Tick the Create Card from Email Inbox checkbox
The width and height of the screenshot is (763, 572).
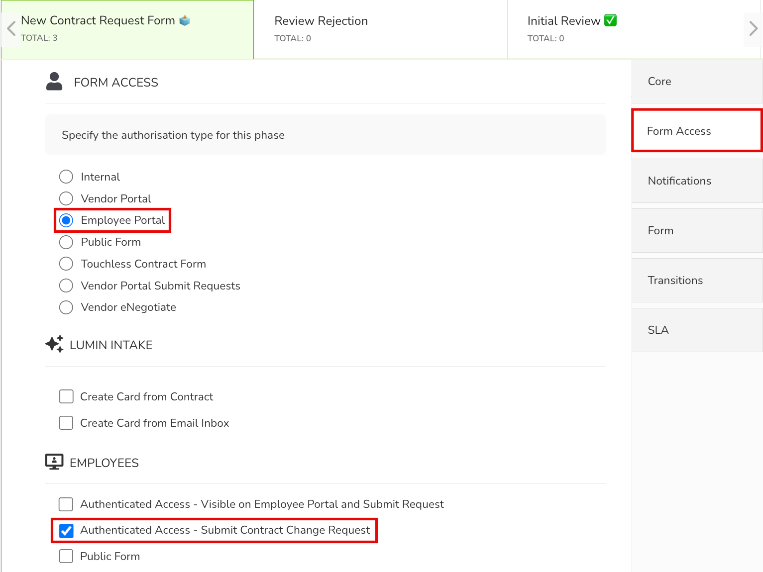coord(66,423)
